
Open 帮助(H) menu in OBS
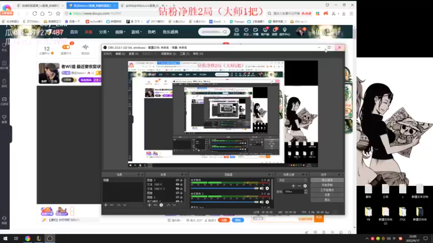coord(198,53)
